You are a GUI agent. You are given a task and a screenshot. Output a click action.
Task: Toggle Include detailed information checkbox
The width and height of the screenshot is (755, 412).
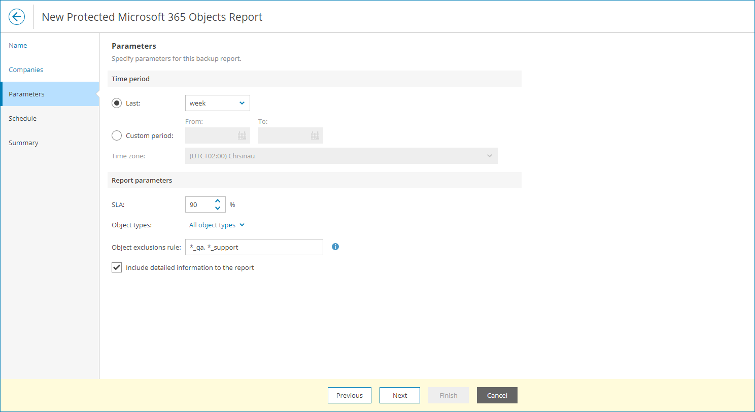pyautogui.click(x=117, y=267)
